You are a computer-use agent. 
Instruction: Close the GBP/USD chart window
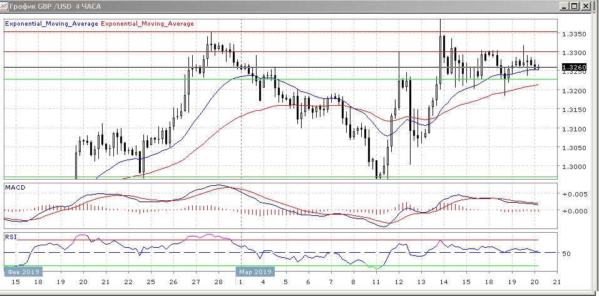point(585,6)
